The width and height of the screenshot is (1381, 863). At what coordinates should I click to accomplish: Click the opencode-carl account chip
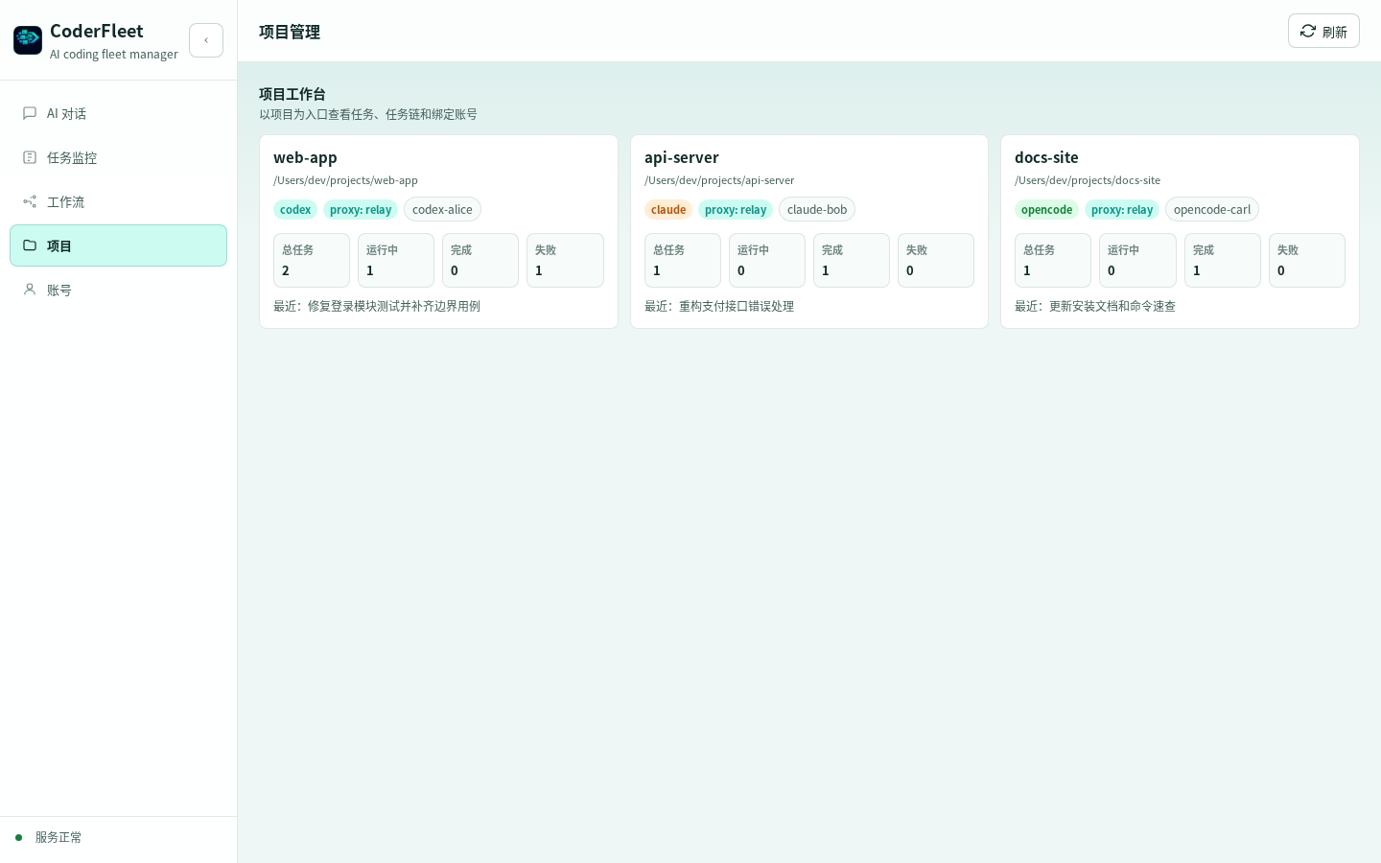[x=1212, y=209]
